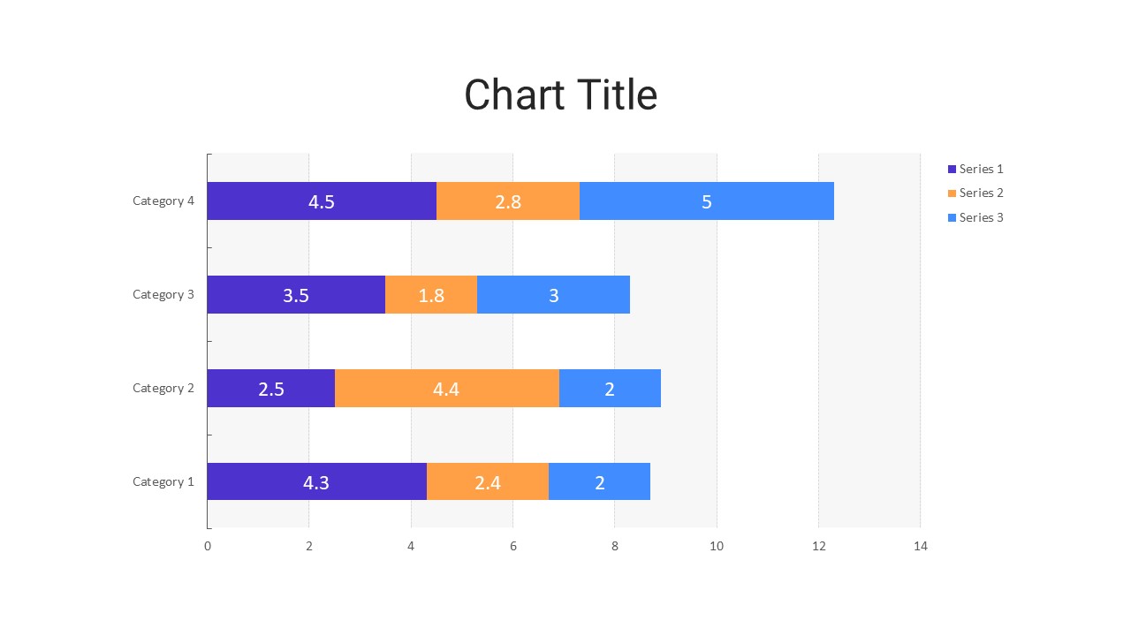Click the 14 value on horizontal axis
Viewport: 1131px width, 636px height.
(x=920, y=546)
